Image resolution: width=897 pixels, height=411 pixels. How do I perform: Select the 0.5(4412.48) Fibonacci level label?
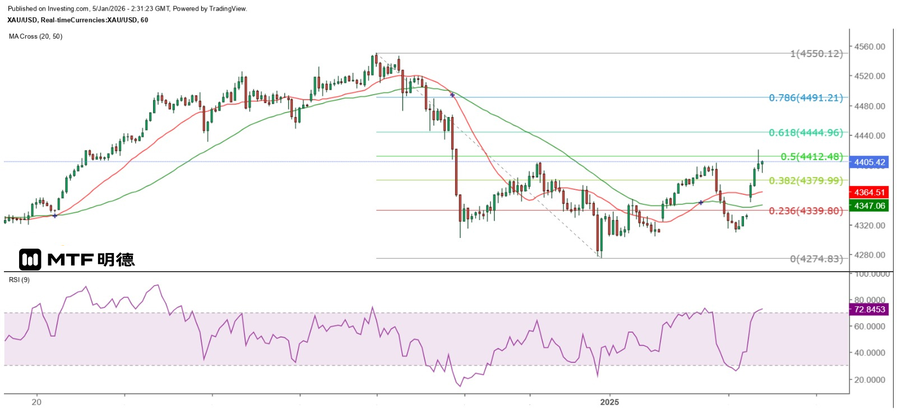811,157
